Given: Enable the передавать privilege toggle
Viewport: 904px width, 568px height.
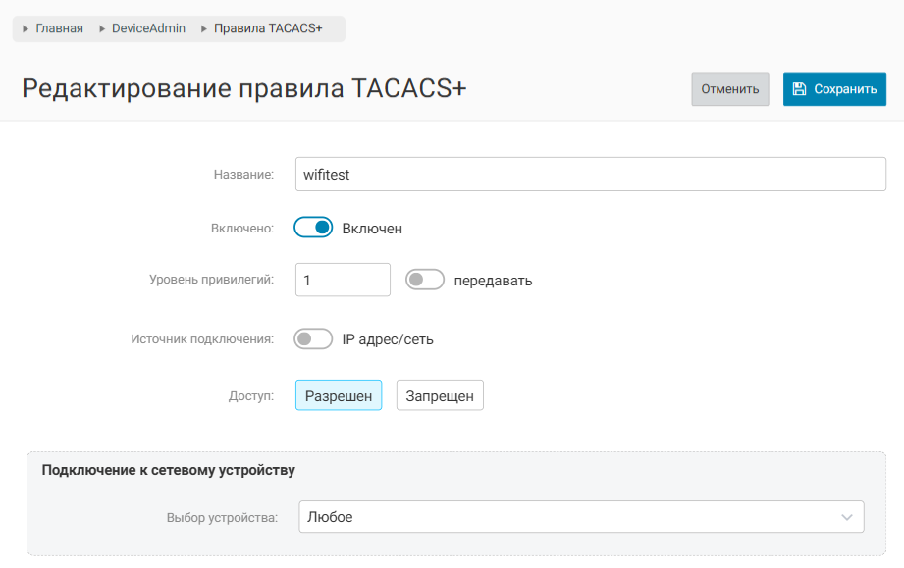Looking at the screenshot, I should coord(425,280).
